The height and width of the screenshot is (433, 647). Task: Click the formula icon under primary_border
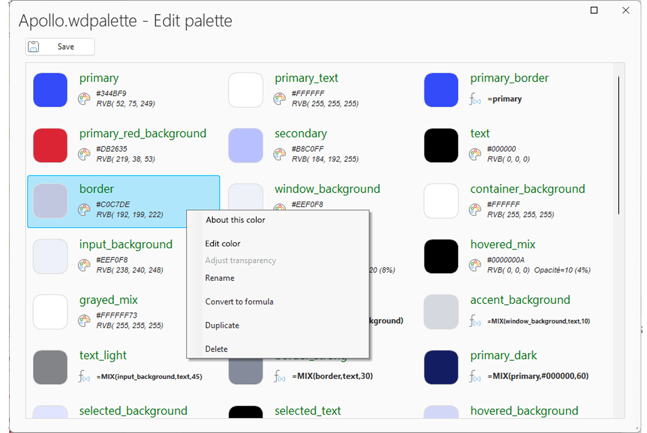tap(475, 99)
